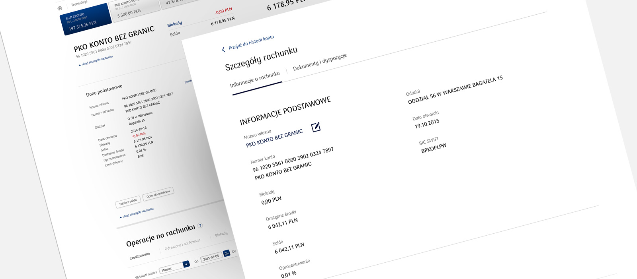Click the INFORMACJE PODSTAWOWE heading

tap(285, 111)
